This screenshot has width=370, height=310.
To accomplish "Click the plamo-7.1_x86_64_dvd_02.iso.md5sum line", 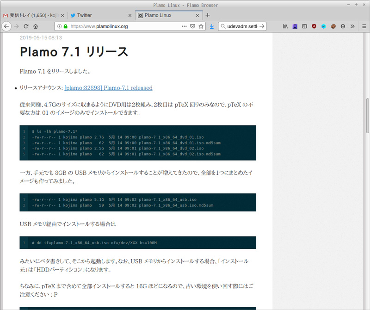I will (x=126, y=154).
